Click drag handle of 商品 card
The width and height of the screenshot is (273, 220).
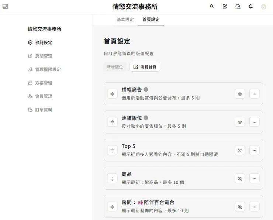point(112,179)
